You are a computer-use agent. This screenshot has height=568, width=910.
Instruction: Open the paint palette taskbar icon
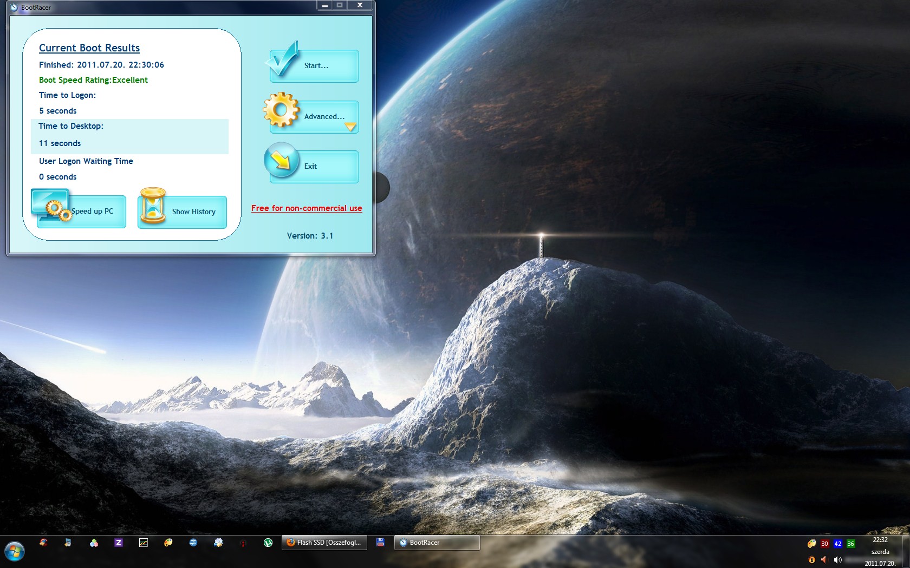[x=168, y=543]
